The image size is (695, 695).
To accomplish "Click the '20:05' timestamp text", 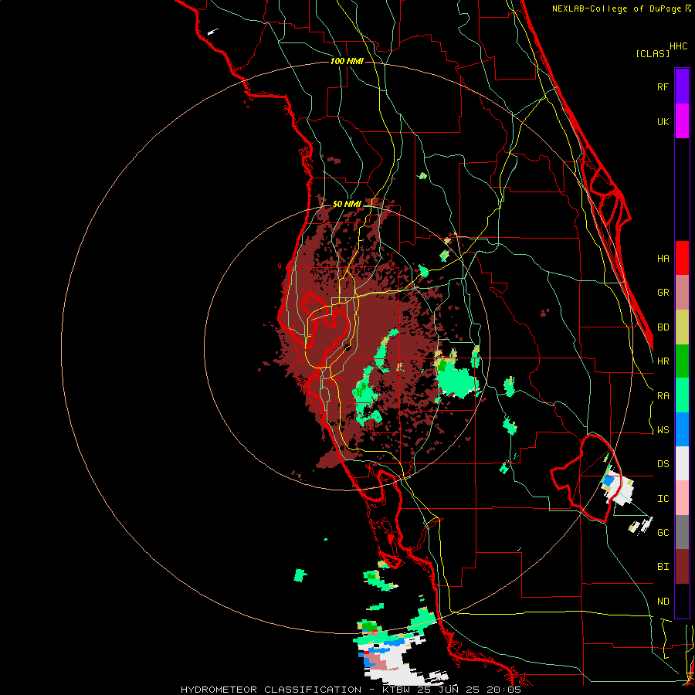I will (506, 690).
